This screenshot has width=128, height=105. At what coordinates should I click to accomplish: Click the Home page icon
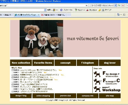118,15
